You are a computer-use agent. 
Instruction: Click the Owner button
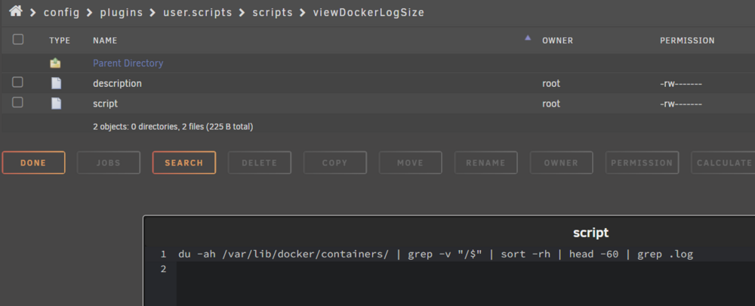(562, 163)
